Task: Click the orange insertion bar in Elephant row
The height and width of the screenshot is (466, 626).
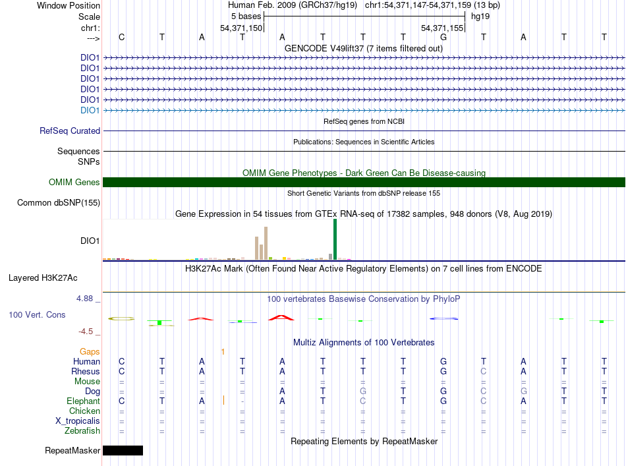Action: click(x=223, y=400)
